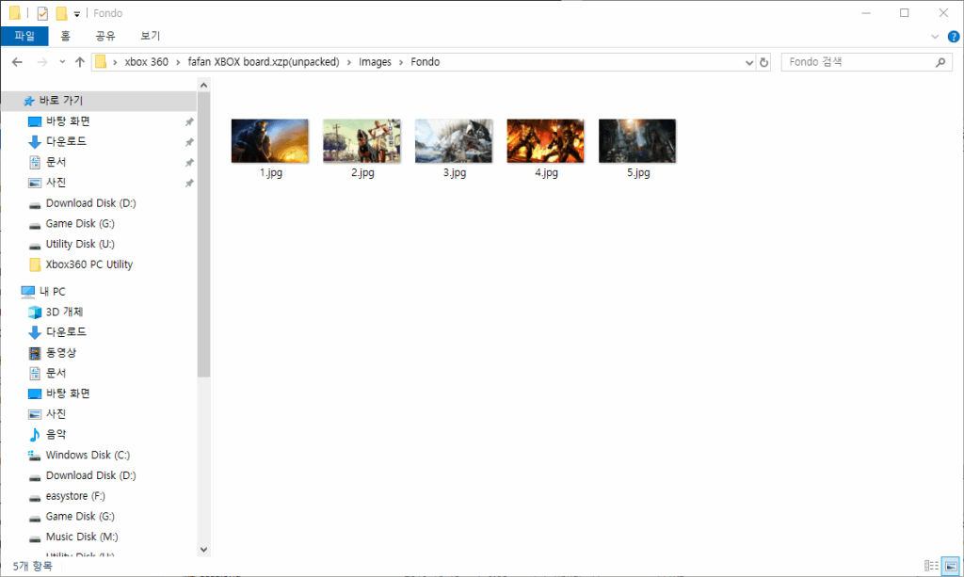Expand the chevron between Images and Fondo
Viewport: 964px width, 577px height.
click(x=401, y=62)
